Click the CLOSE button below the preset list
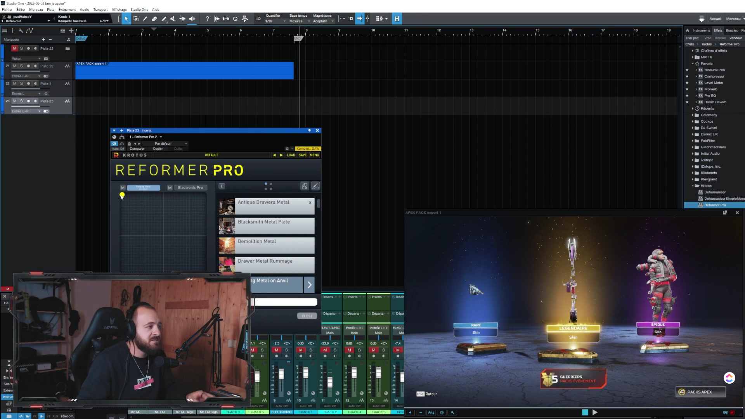This screenshot has width=745, height=419. click(x=307, y=316)
